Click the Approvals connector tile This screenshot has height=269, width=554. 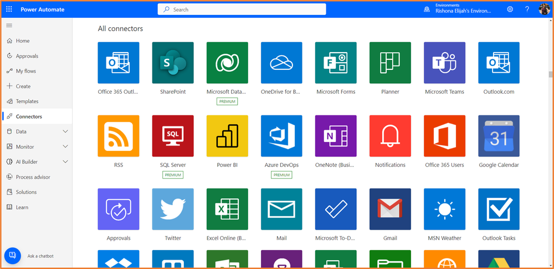point(119,209)
